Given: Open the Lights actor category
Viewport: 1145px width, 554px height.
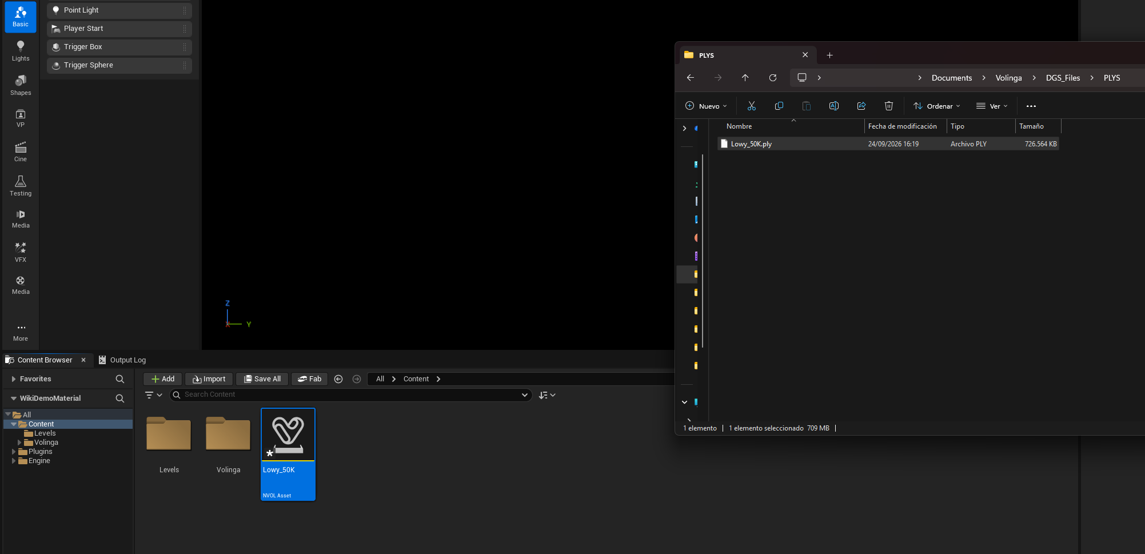Looking at the screenshot, I should tap(21, 51).
